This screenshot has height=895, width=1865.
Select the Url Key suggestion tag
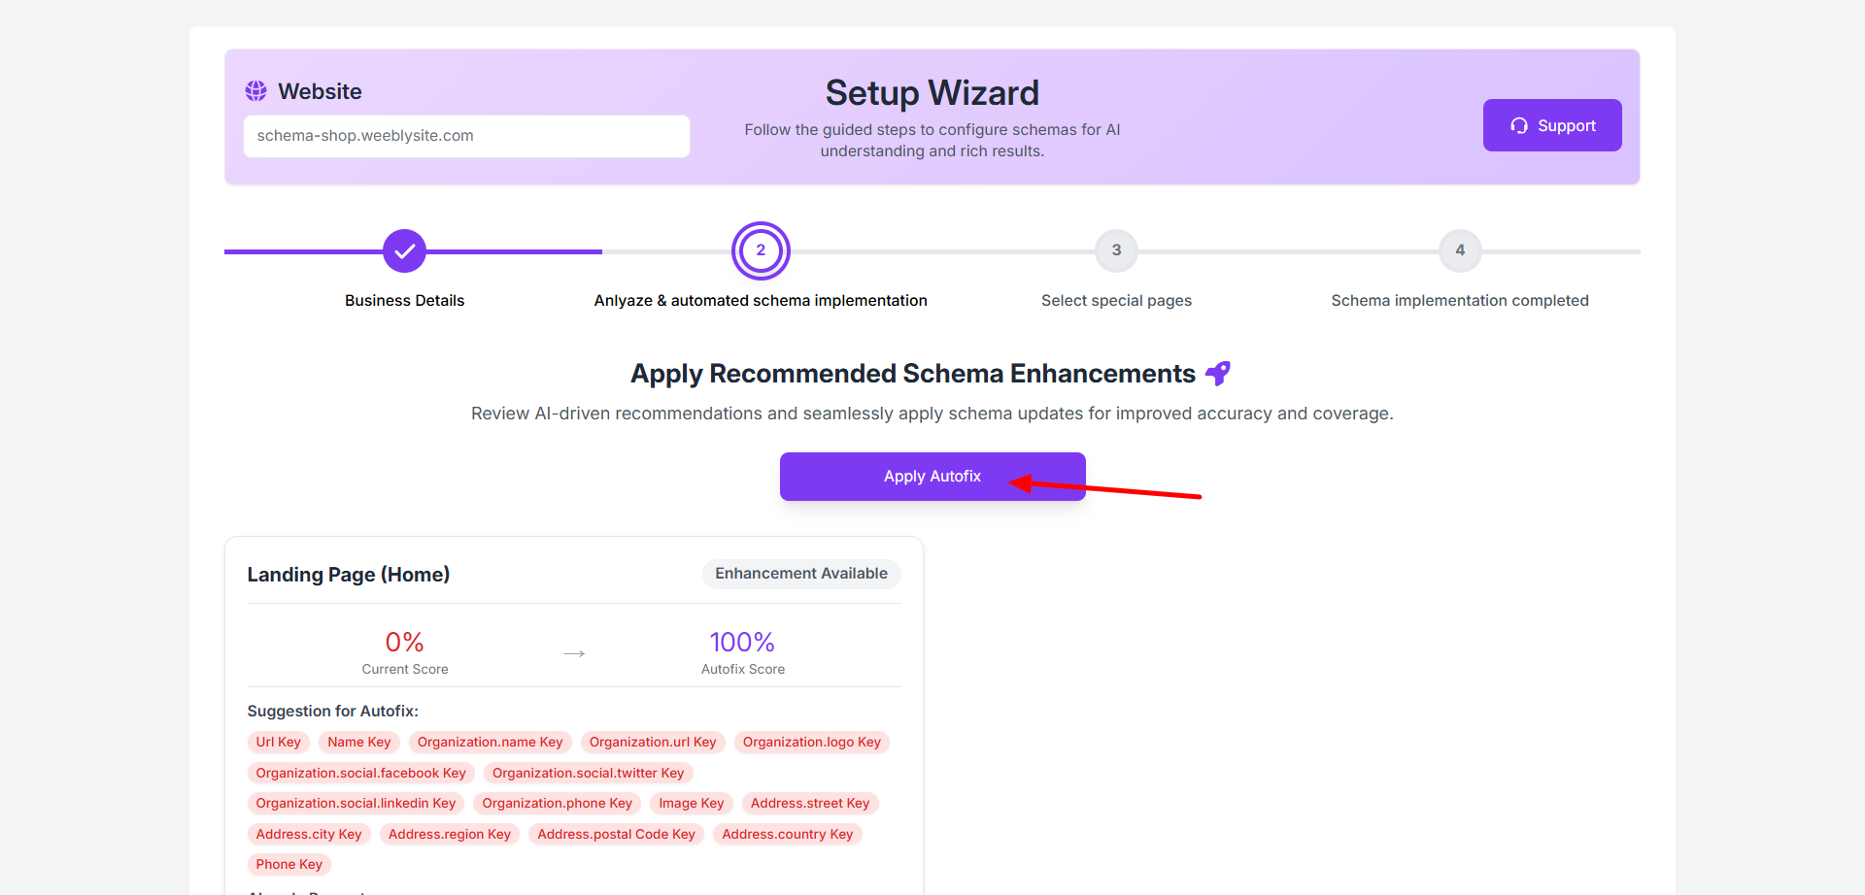coord(278,743)
